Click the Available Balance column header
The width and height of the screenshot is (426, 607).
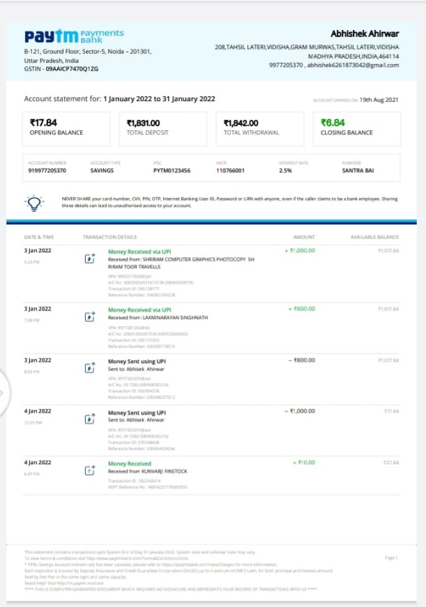pyautogui.click(x=374, y=237)
